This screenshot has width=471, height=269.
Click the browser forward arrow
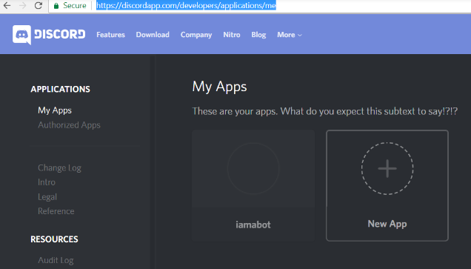pos(22,5)
